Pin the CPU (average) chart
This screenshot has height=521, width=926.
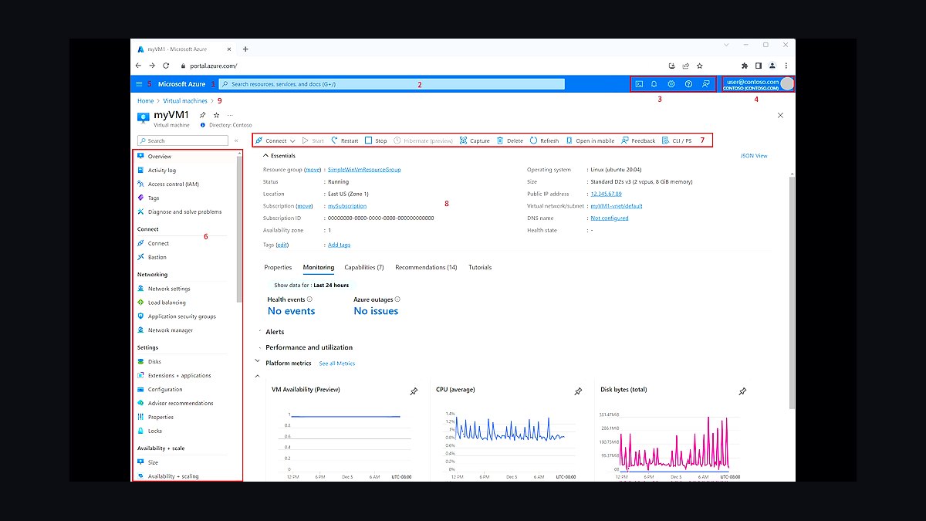tap(578, 392)
